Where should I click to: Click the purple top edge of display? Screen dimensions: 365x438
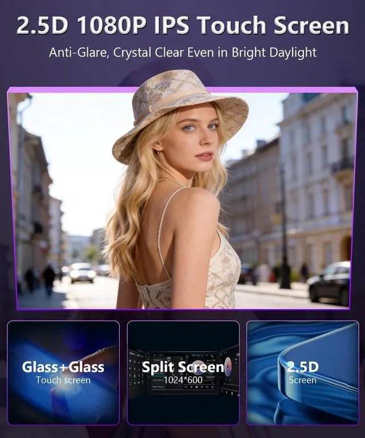tap(182, 90)
